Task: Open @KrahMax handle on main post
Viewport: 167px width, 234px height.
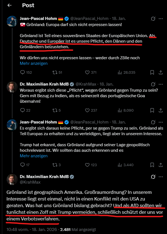Action: point(30,182)
